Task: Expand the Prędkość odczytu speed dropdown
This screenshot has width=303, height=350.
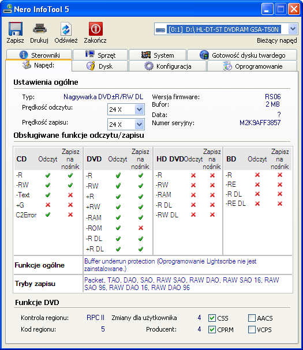Action: (140, 110)
